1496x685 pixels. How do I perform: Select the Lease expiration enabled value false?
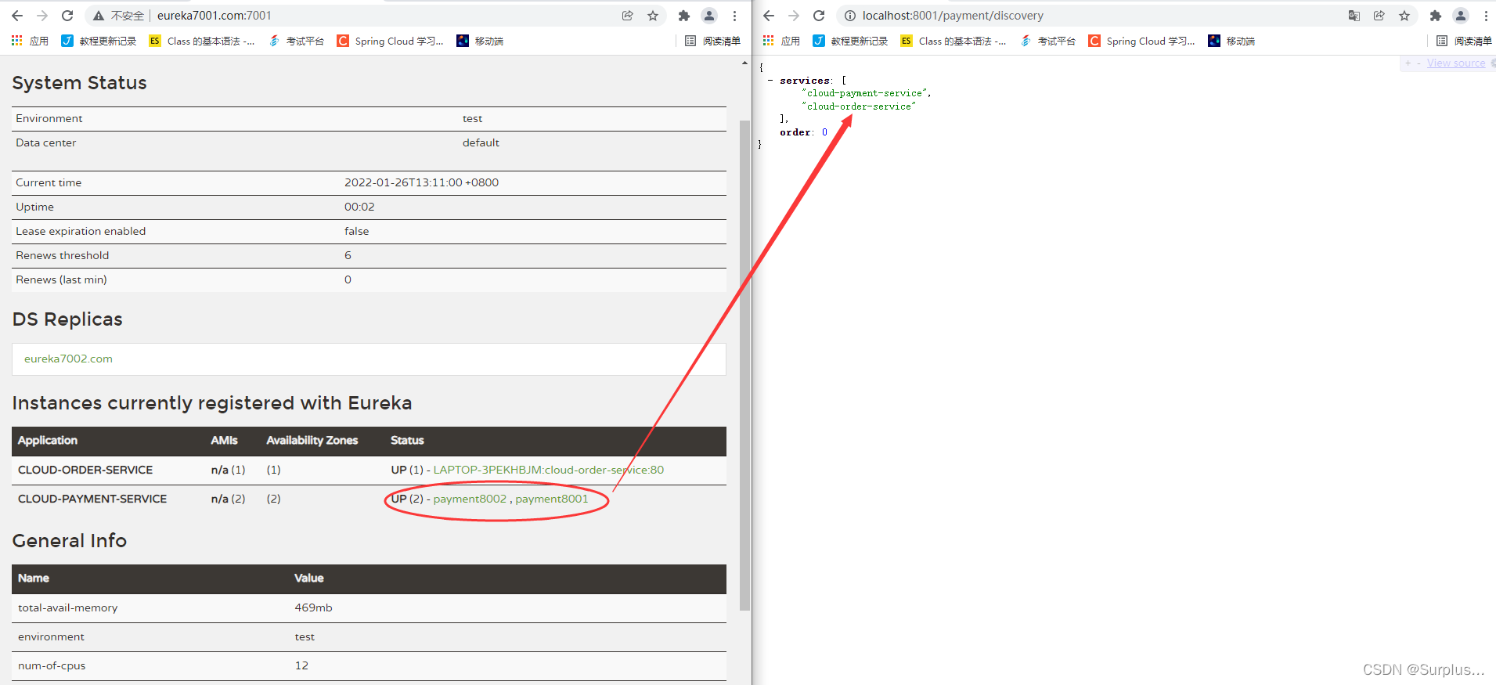pos(356,231)
